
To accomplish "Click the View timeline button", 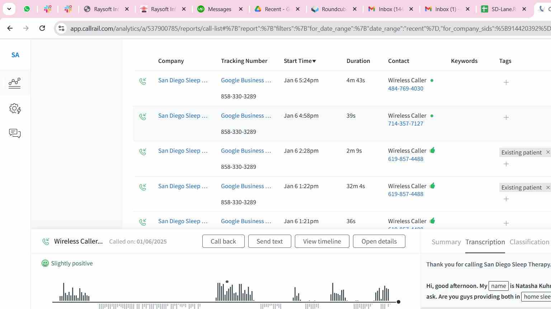I will click(x=322, y=241).
